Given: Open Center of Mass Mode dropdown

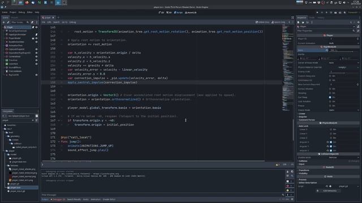Looking at the screenshot, I should (344, 63).
